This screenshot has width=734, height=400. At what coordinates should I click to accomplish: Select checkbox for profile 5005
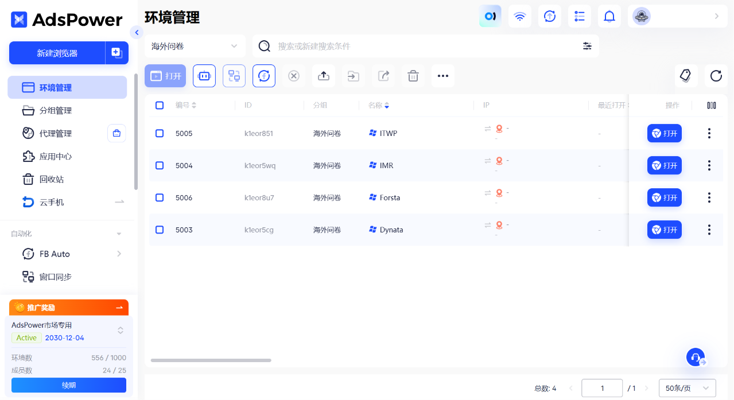coord(160,133)
